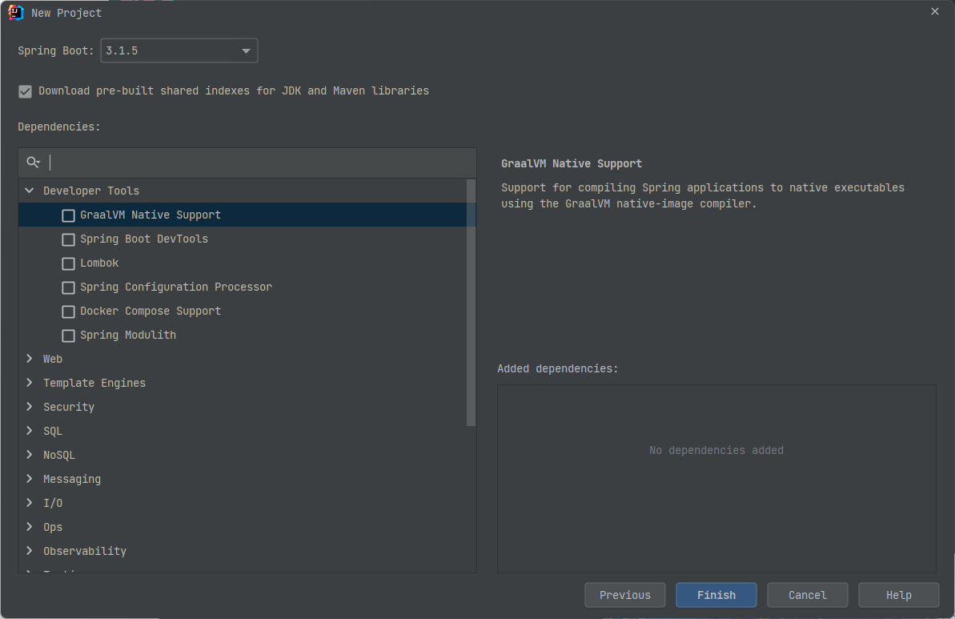Viewport: 955px width, 619px height.
Task: Enable Docker Compose Support checkbox
Action: (68, 312)
